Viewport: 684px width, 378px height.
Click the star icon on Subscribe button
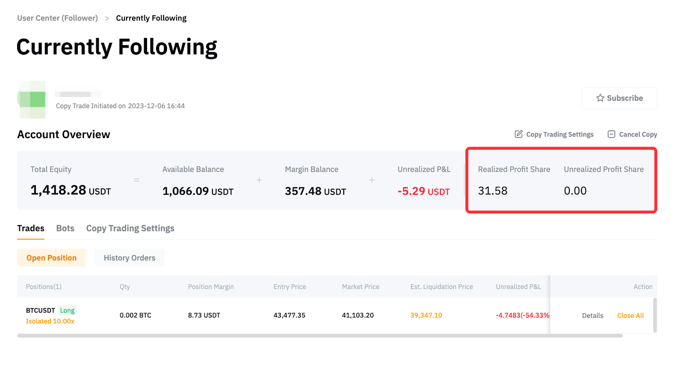pos(600,98)
